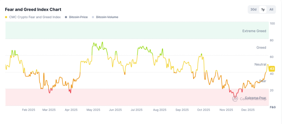The width and height of the screenshot is (282, 124).
Task: Click the Neutral zone label
Action: tap(260, 64)
